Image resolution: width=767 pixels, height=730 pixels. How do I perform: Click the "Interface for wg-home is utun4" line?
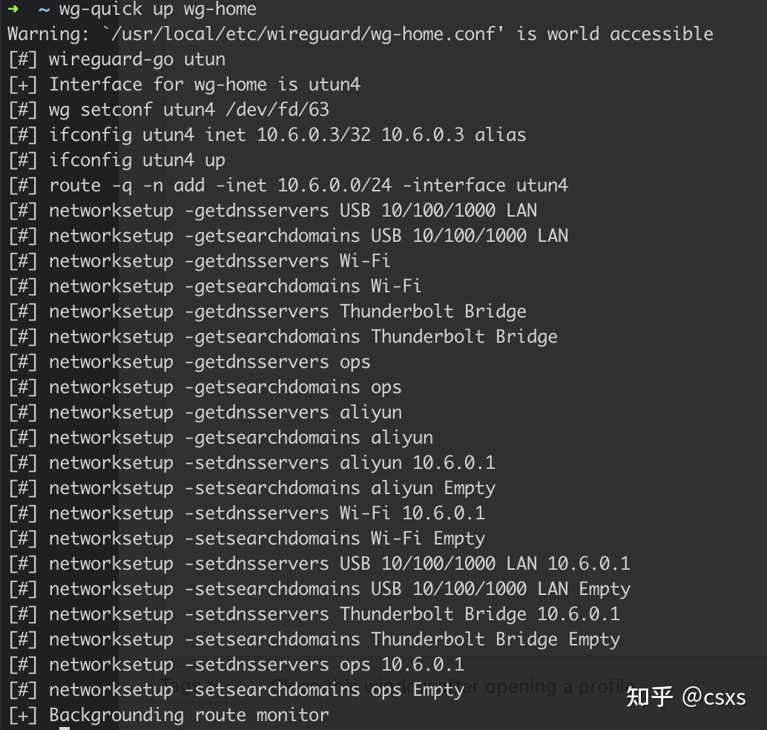point(205,85)
